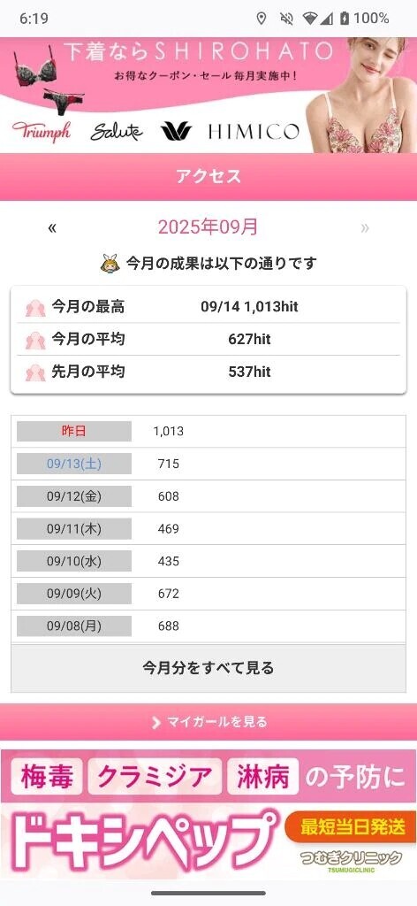Viewport: 417px width, 906px height.
Task: Tap the pink icon beside 今月の平均
Action: tap(35, 340)
